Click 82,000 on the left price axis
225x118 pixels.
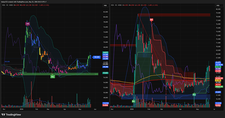(105, 12)
